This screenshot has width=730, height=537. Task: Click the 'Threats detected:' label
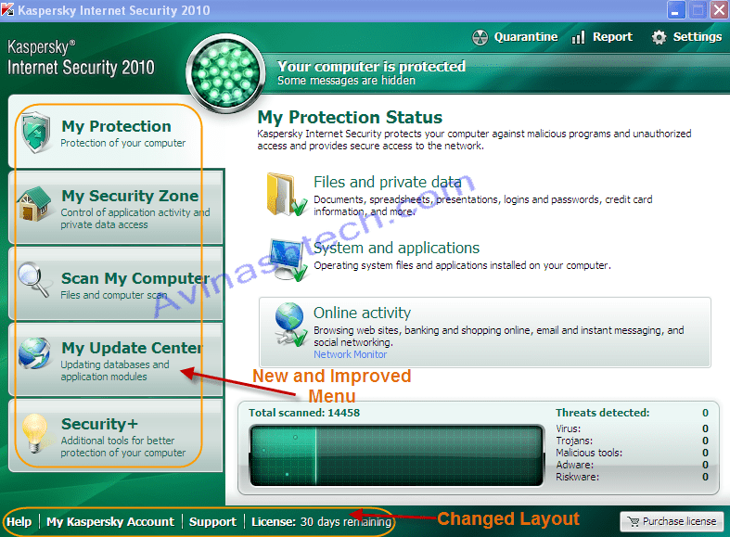pyautogui.click(x=602, y=413)
